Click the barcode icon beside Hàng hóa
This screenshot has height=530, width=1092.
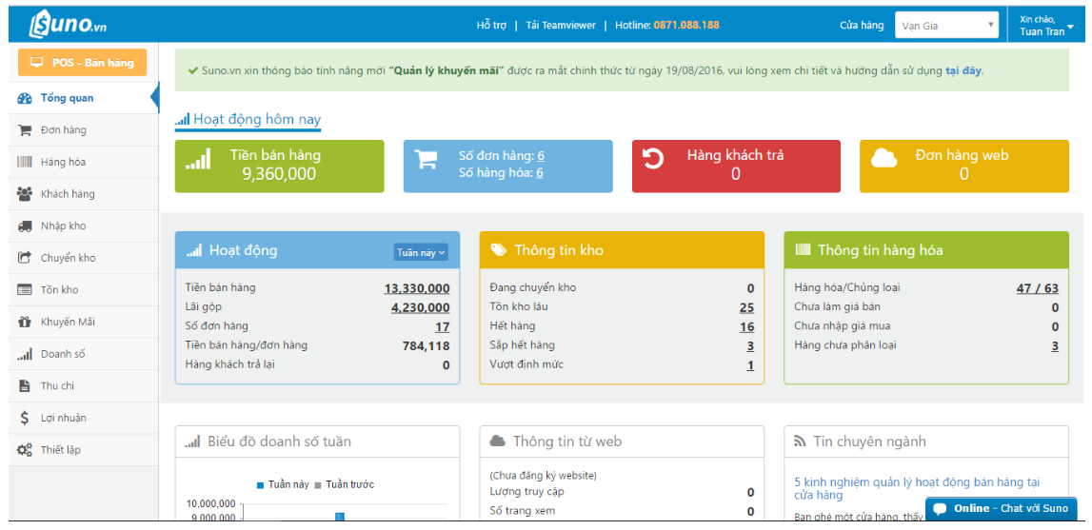[x=25, y=163]
